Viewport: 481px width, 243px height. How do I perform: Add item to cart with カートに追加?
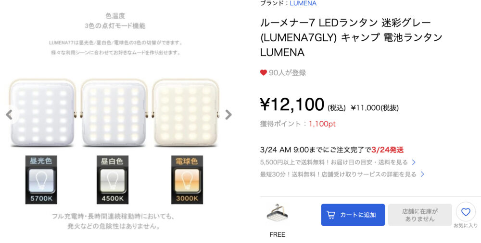point(353,215)
